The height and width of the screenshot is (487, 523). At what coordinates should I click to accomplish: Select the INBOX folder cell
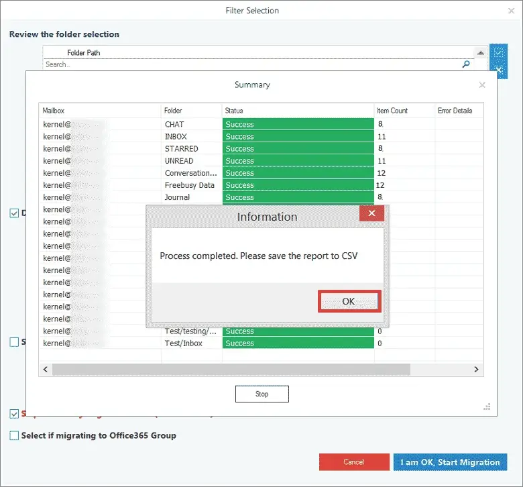[192, 137]
